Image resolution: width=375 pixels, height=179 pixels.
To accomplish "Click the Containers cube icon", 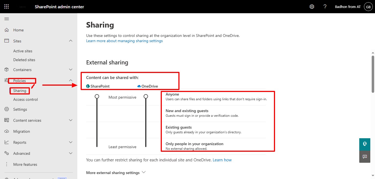I will click(7, 70).
